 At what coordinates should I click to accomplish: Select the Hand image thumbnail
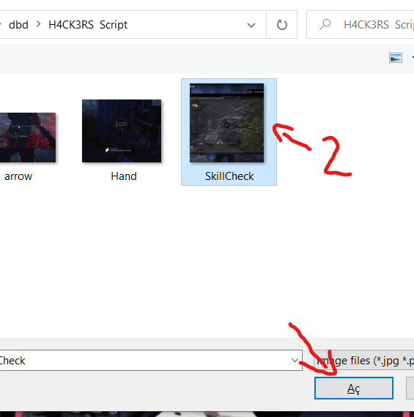(122, 131)
